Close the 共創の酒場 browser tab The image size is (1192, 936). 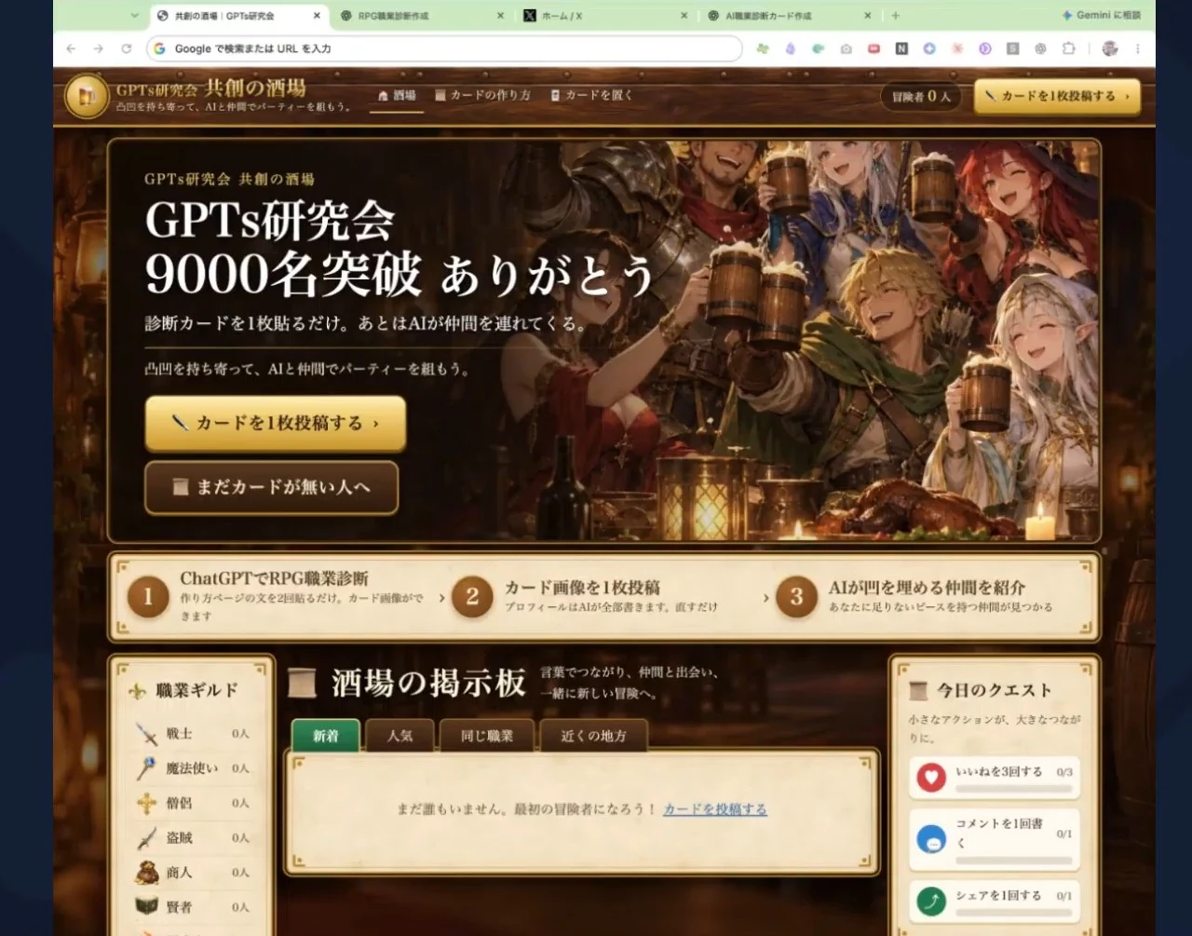click(317, 16)
